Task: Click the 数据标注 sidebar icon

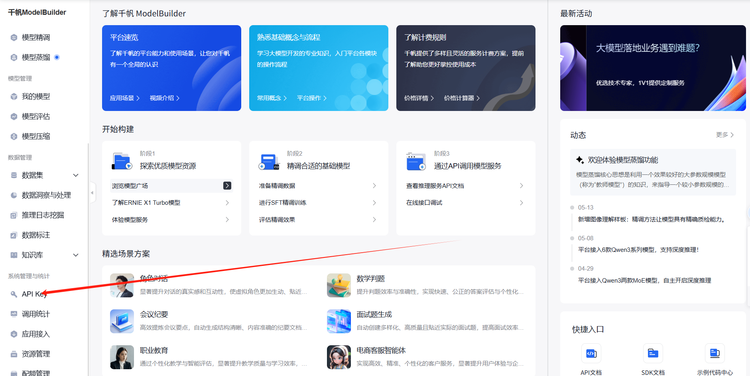Action: [x=14, y=235]
